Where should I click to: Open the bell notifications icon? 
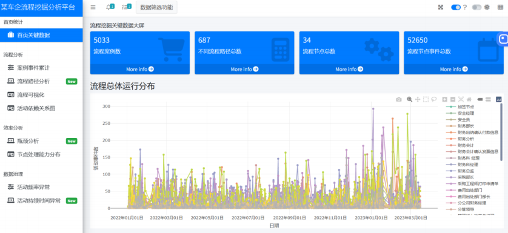109,7
